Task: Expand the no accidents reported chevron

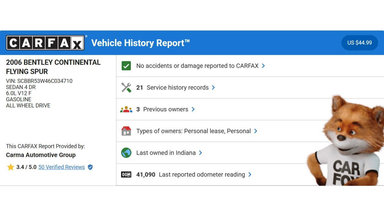Action: click(x=263, y=66)
